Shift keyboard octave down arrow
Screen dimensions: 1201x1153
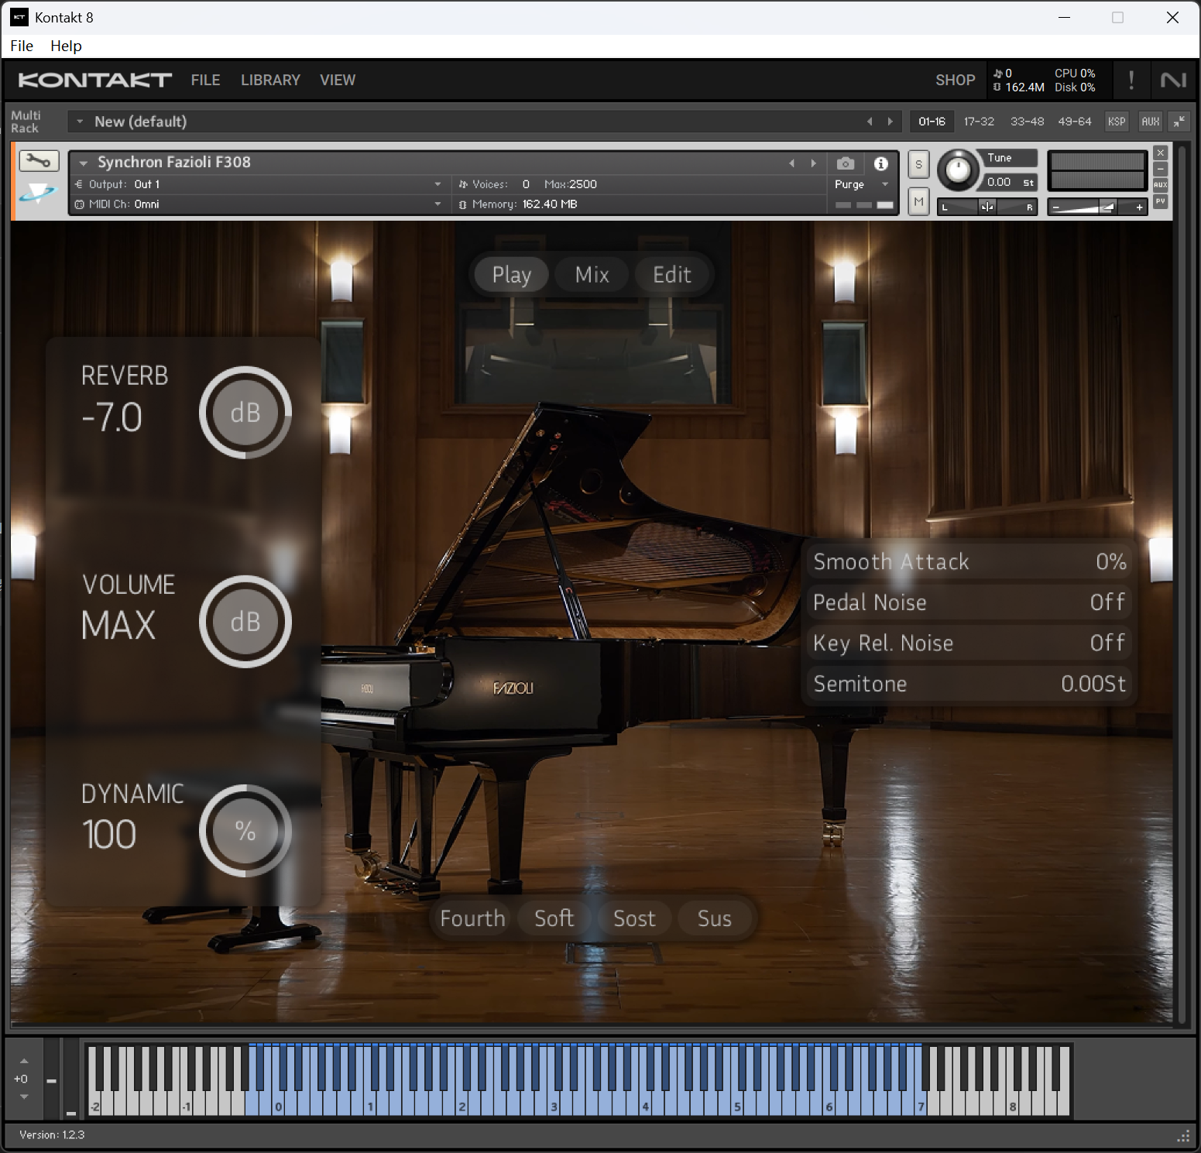click(24, 1096)
